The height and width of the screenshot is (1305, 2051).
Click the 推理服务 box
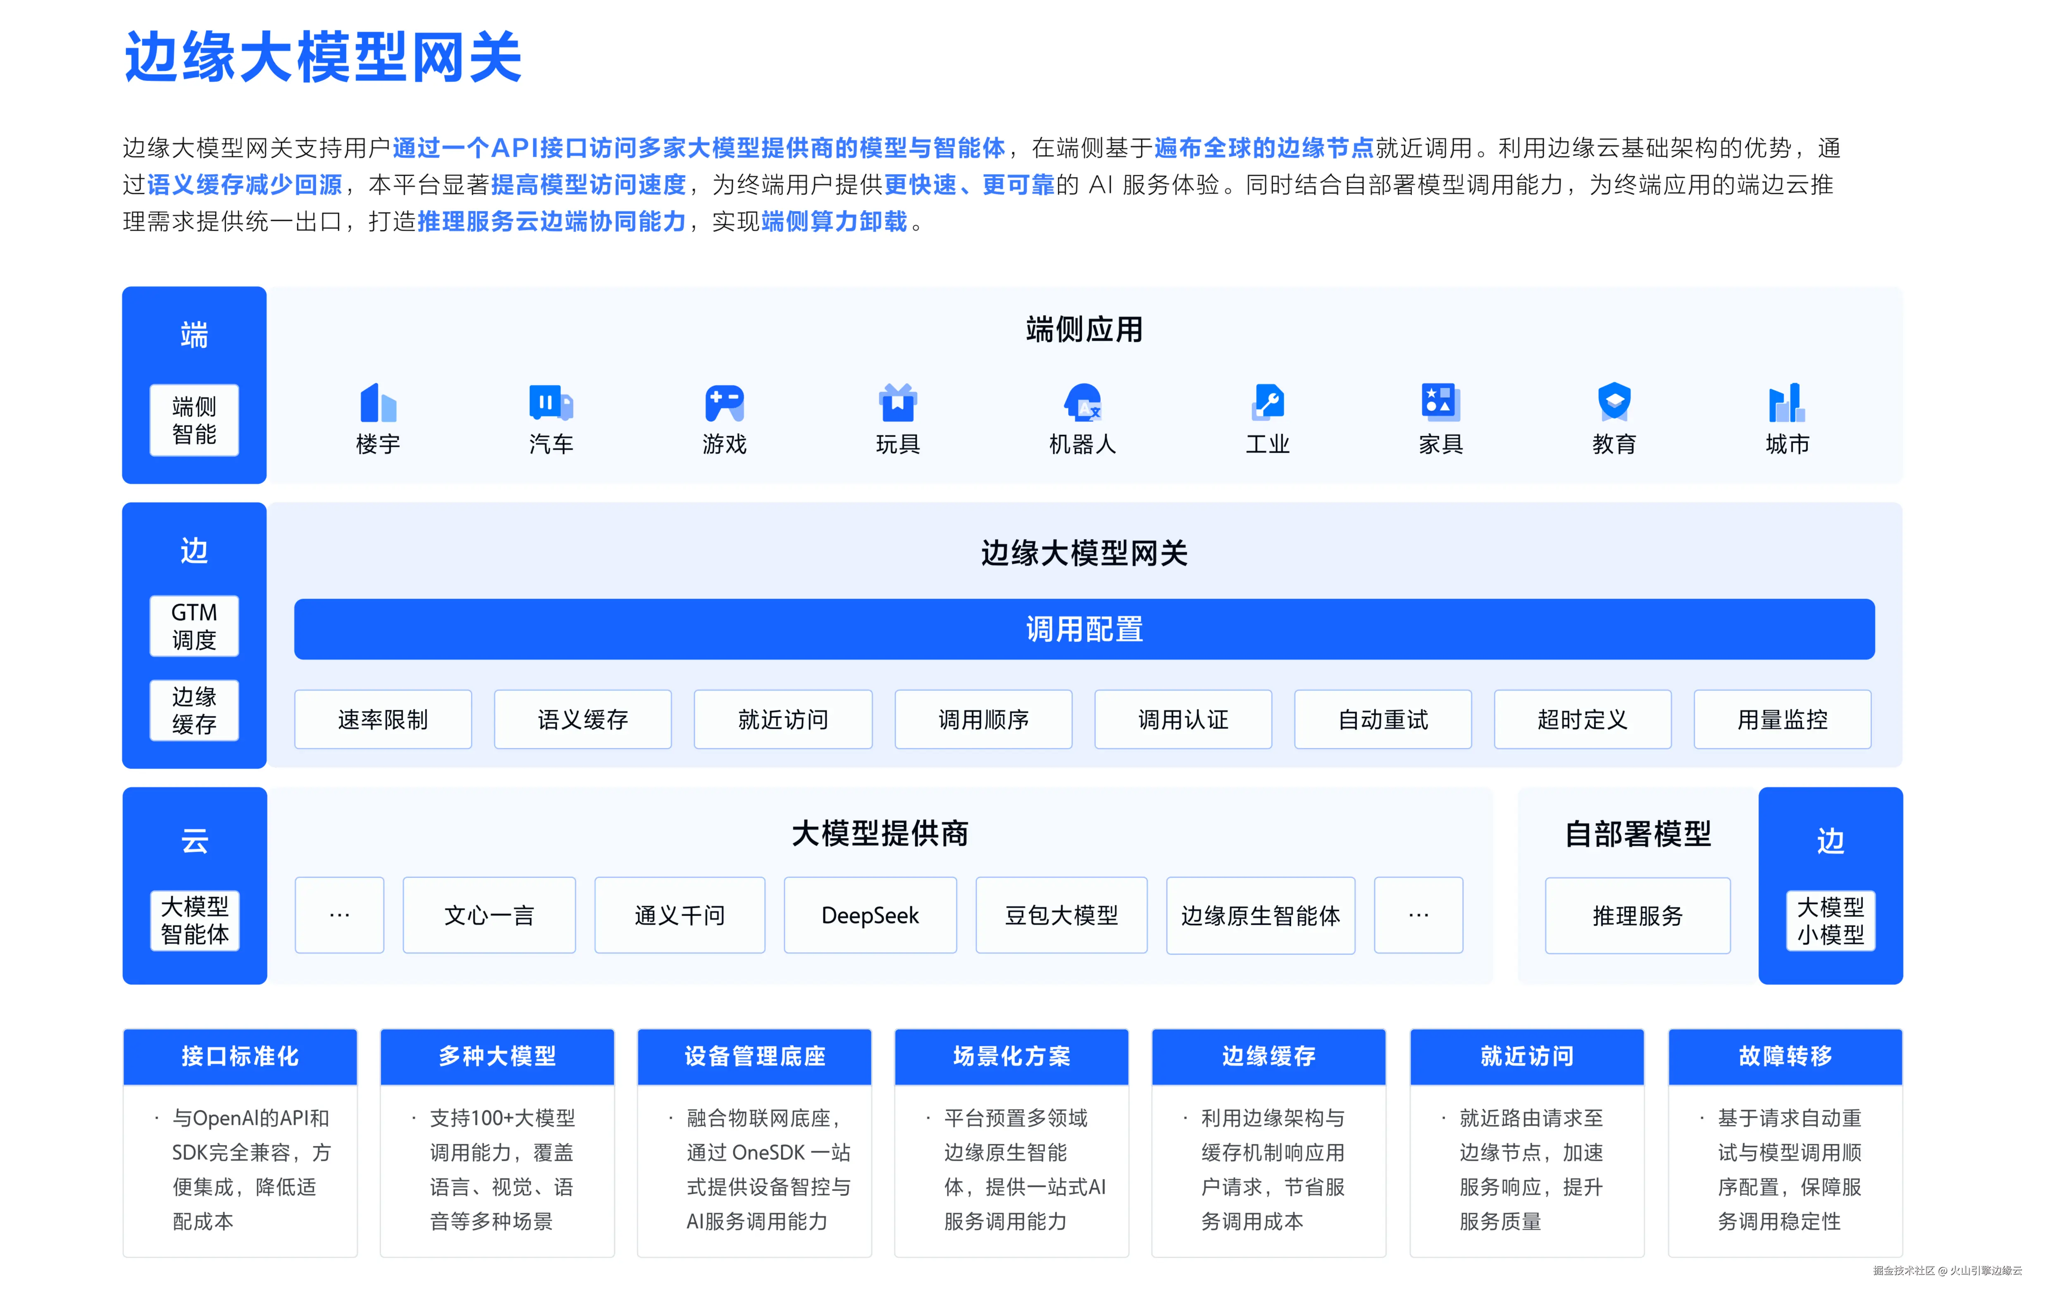tap(1637, 916)
